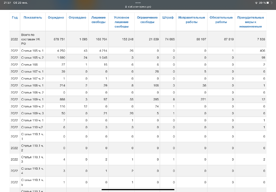Tap the Wi-Fi status icon

[x=256, y=3]
